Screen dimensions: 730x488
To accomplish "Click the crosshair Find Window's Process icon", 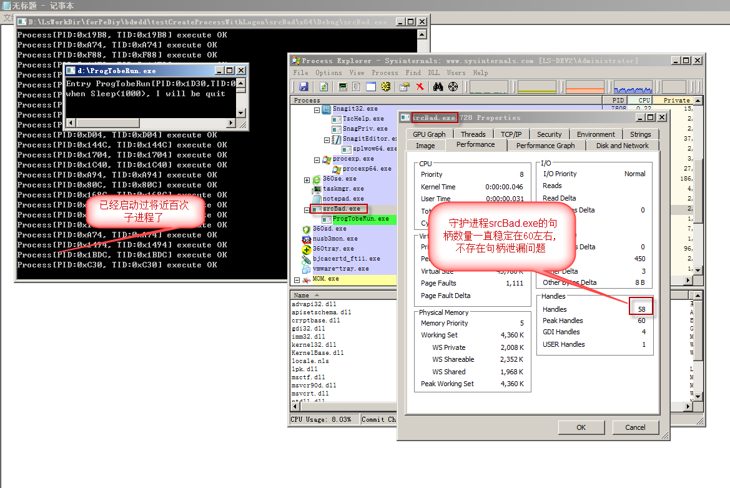I will [x=453, y=87].
